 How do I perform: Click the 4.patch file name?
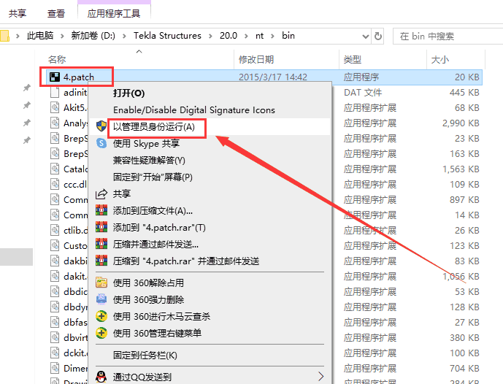[x=79, y=77]
